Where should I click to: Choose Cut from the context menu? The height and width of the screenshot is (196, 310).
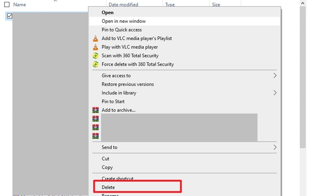(105, 159)
